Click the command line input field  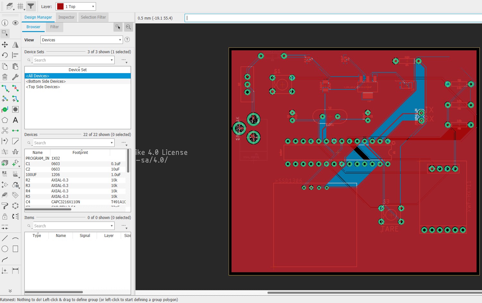pos(333,18)
